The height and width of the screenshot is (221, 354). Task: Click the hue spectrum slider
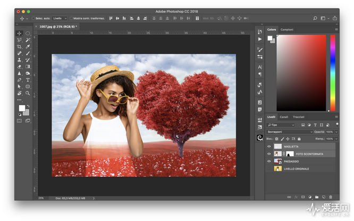point(333,73)
